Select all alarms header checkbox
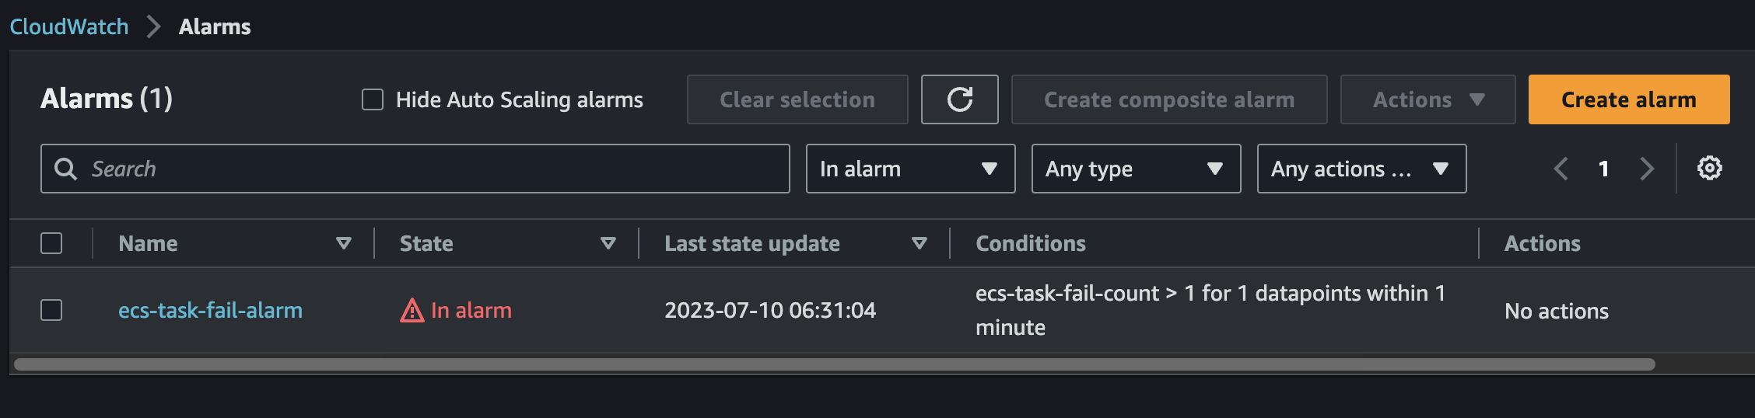This screenshot has height=418, width=1755. (x=51, y=243)
